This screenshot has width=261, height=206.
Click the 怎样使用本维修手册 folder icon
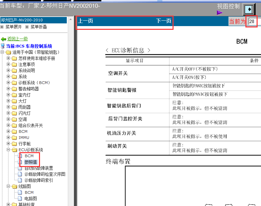14,58
